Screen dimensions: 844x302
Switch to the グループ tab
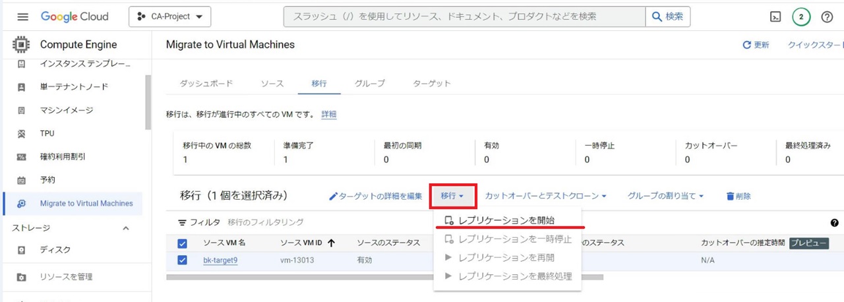pos(370,84)
